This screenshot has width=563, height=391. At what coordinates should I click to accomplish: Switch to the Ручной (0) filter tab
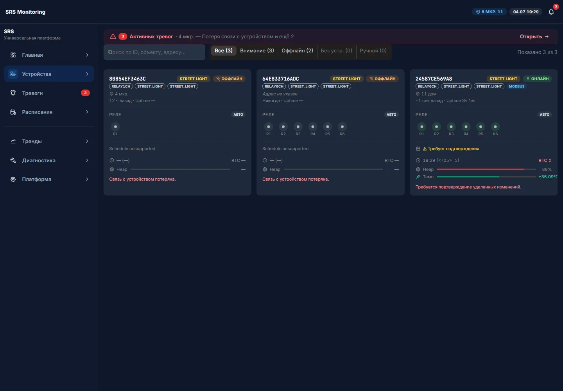373,50
